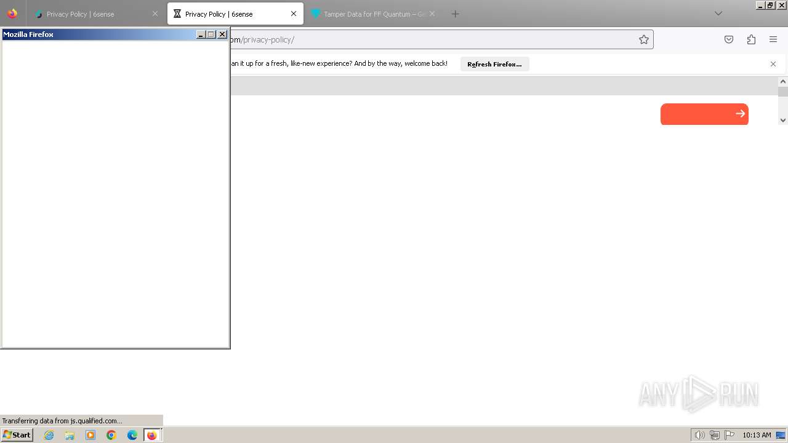
Task: Select the active Privacy Policy | 6sense tab
Action: click(235, 14)
